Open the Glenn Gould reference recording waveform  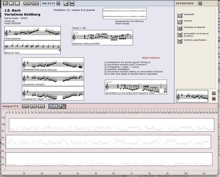click(x=125, y=14)
